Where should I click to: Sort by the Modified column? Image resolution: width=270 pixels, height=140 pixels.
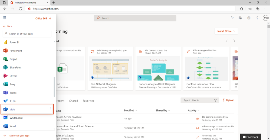point(130,110)
